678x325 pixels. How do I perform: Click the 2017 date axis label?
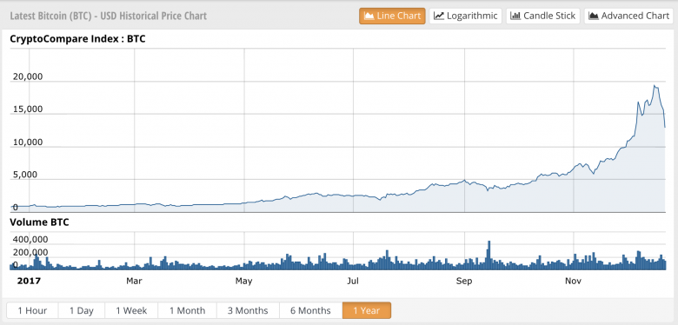tap(29, 282)
